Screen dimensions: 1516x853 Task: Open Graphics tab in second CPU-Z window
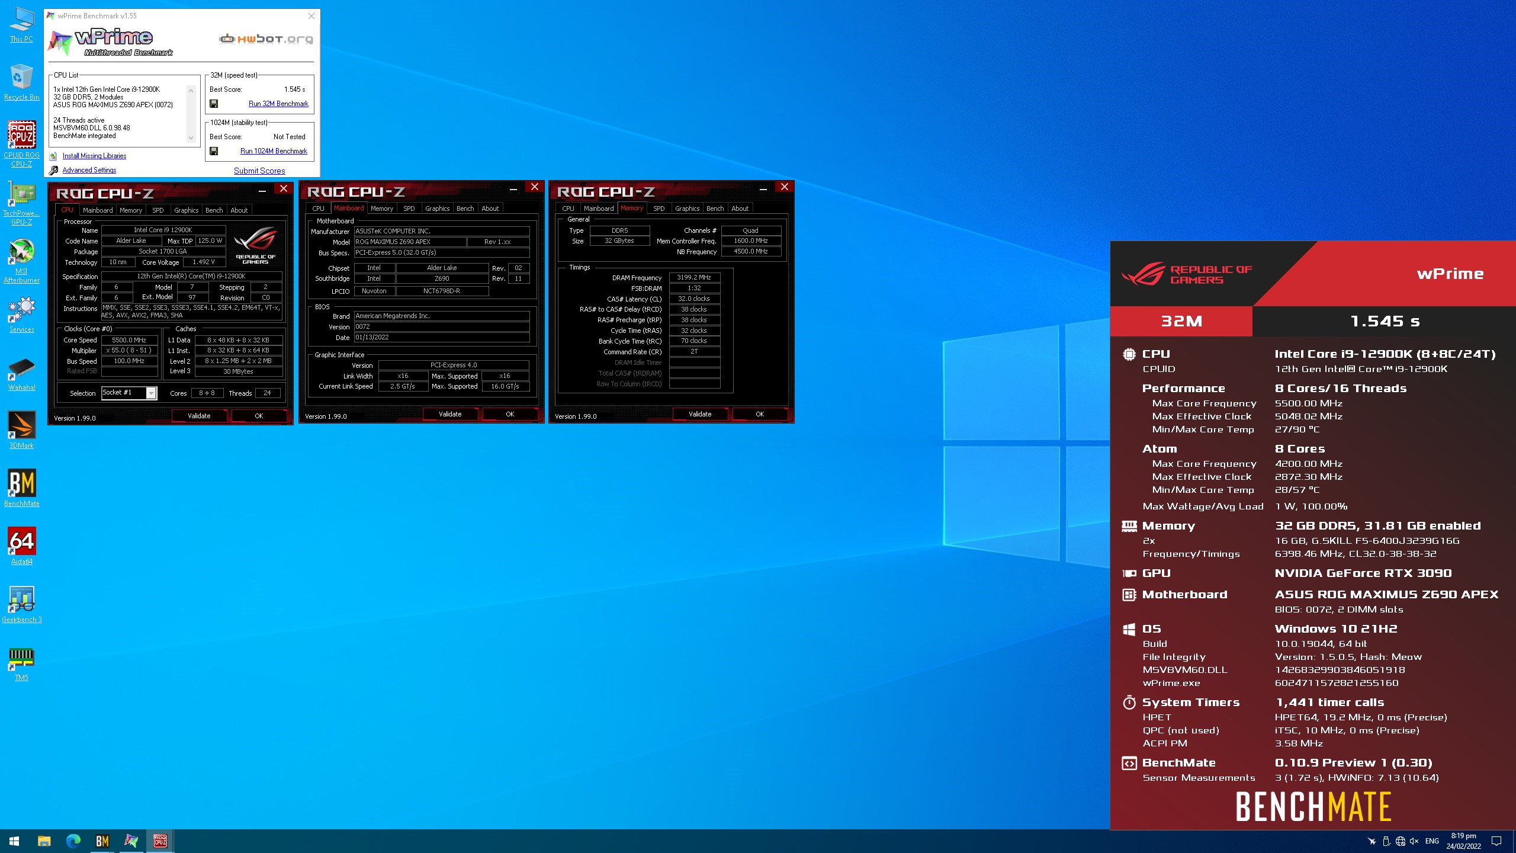(437, 209)
